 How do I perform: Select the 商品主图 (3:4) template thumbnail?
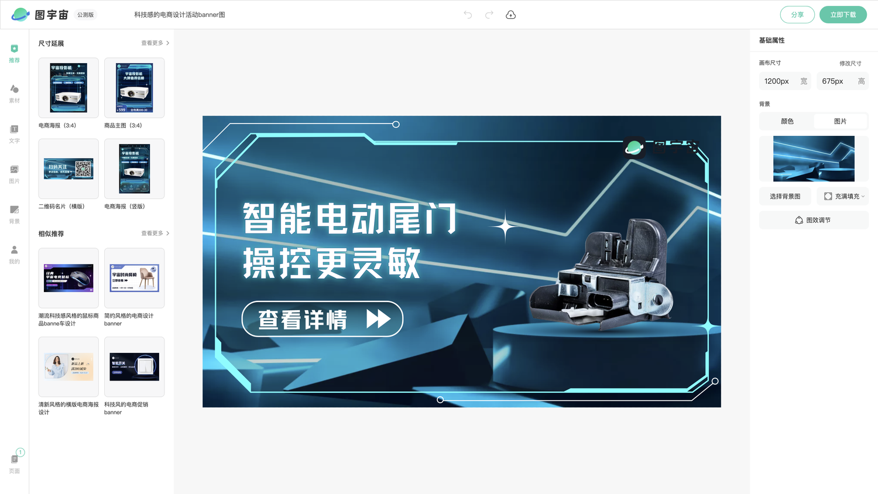[134, 88]
